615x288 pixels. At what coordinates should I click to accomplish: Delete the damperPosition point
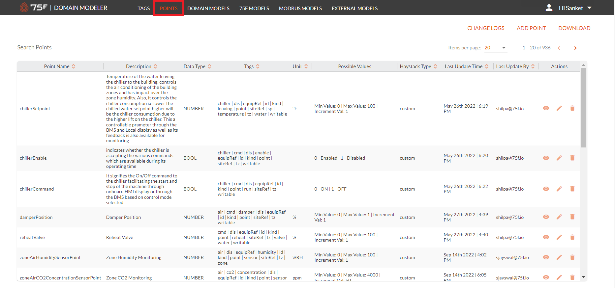point(572,217)
